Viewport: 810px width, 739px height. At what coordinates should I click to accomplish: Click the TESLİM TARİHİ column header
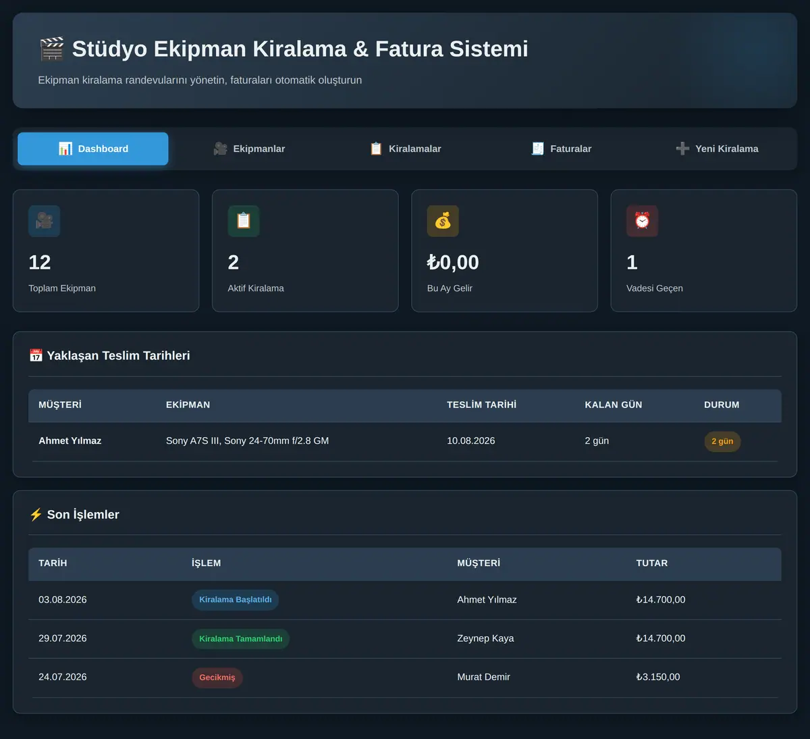tap(482, 405)
